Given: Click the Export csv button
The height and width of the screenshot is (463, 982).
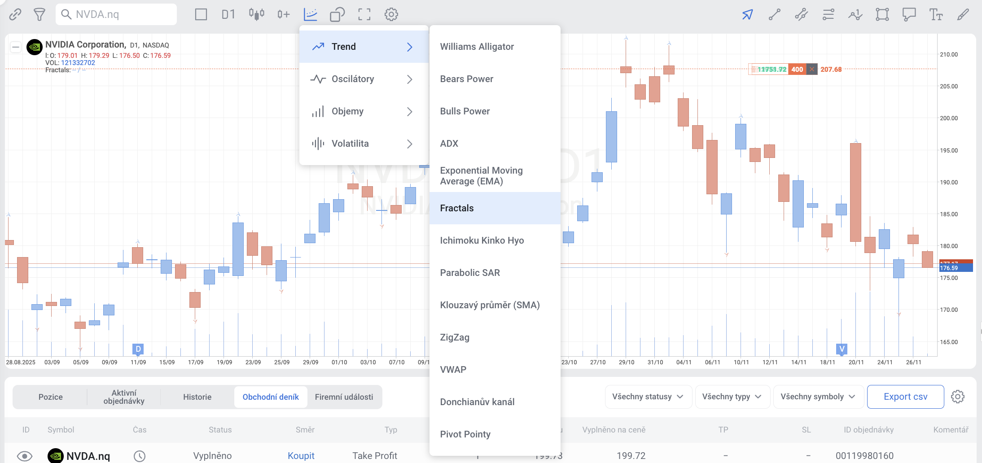Looking at the screenshot, I should 905,397.
